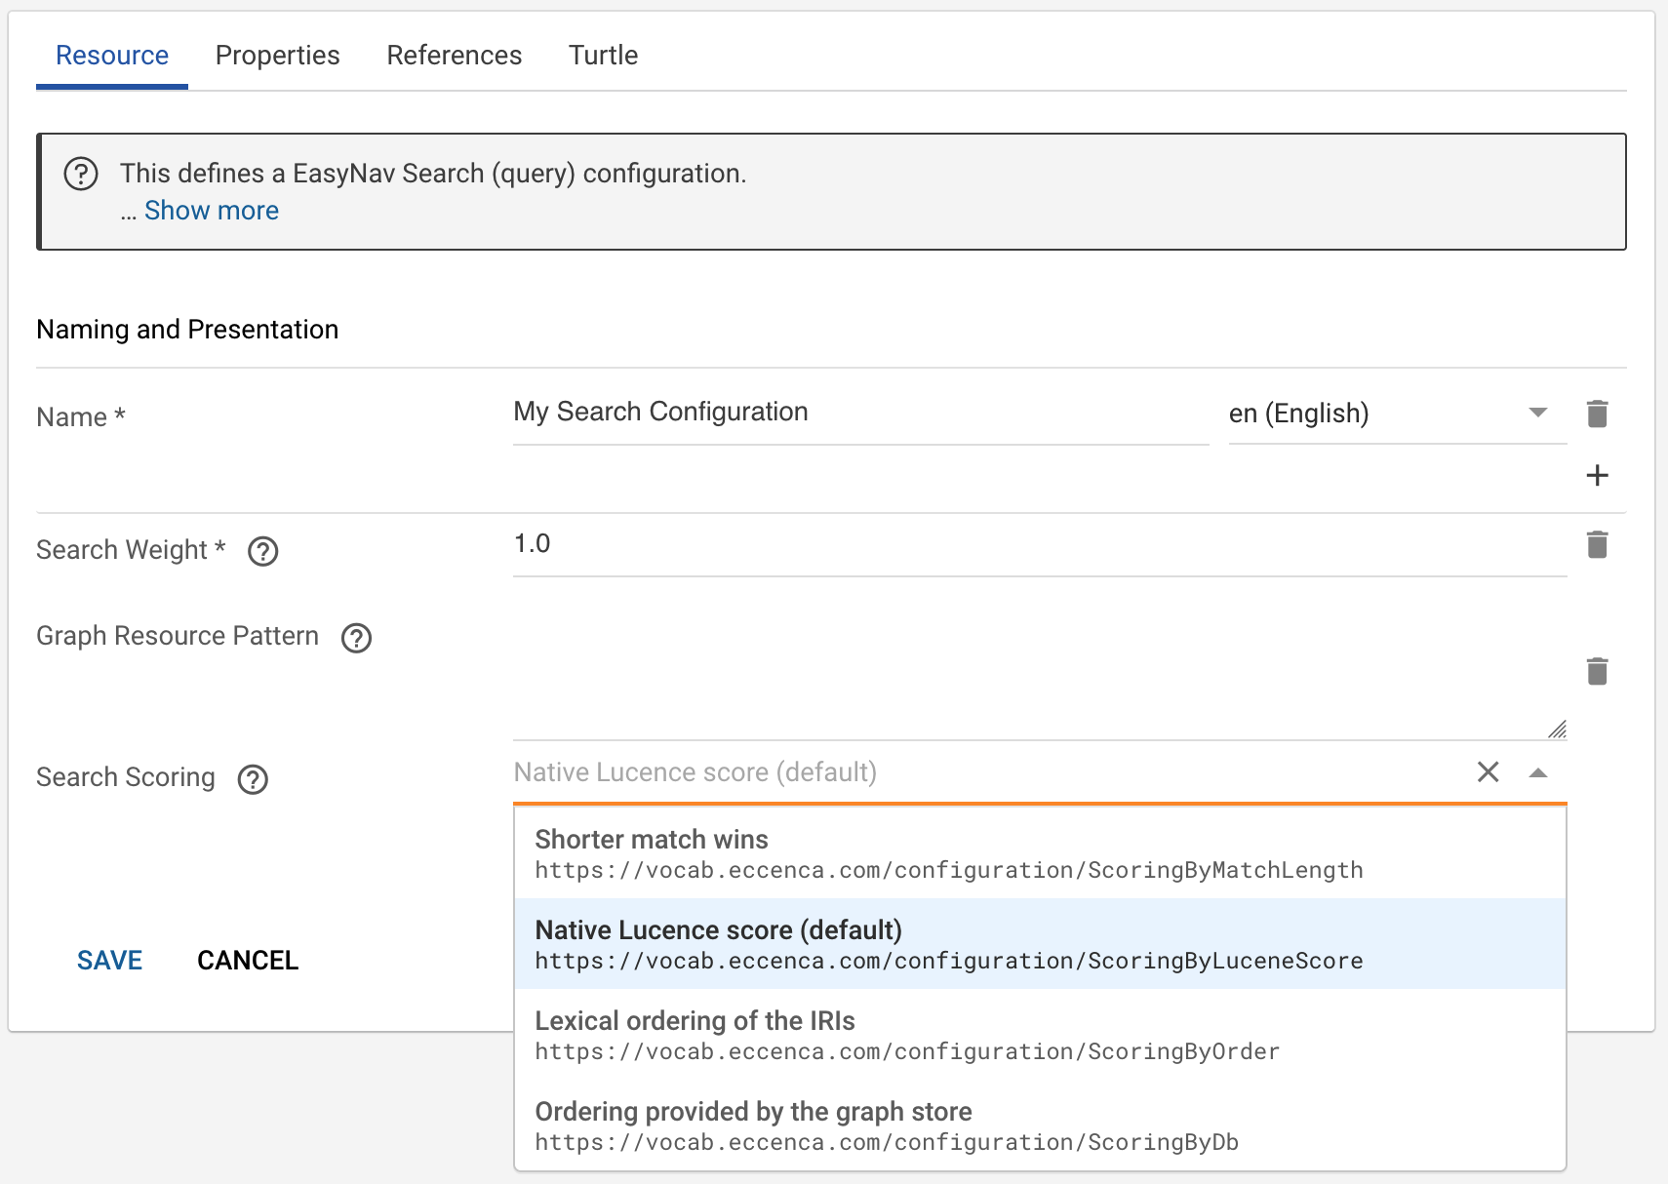Open help for Search Weight
Image resolution: width=1668 pixels, height=1184 pixels.
click(261, 552)
